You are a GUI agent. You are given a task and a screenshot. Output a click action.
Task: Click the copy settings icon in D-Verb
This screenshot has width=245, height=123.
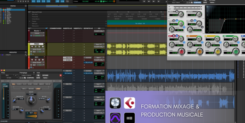click(25, 78)
